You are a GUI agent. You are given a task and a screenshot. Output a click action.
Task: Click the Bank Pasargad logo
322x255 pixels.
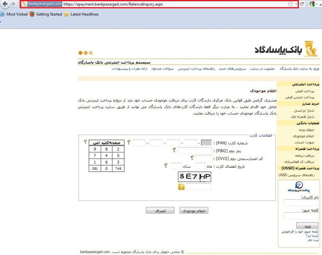[286, 49]
